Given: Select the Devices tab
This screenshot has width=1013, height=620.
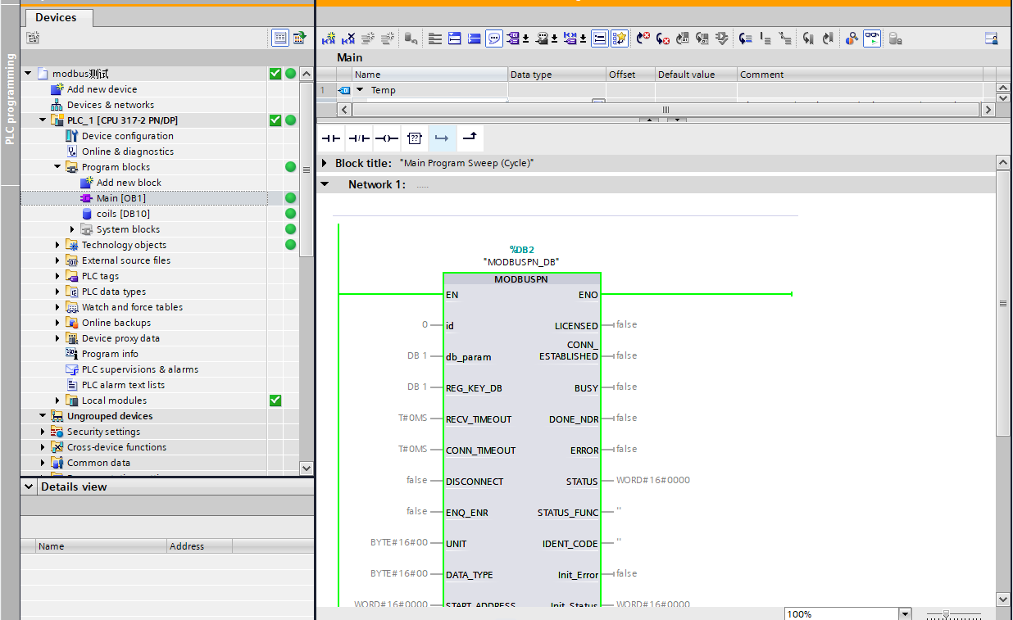Looking at the screenshot, I should [x=57, y=17].
